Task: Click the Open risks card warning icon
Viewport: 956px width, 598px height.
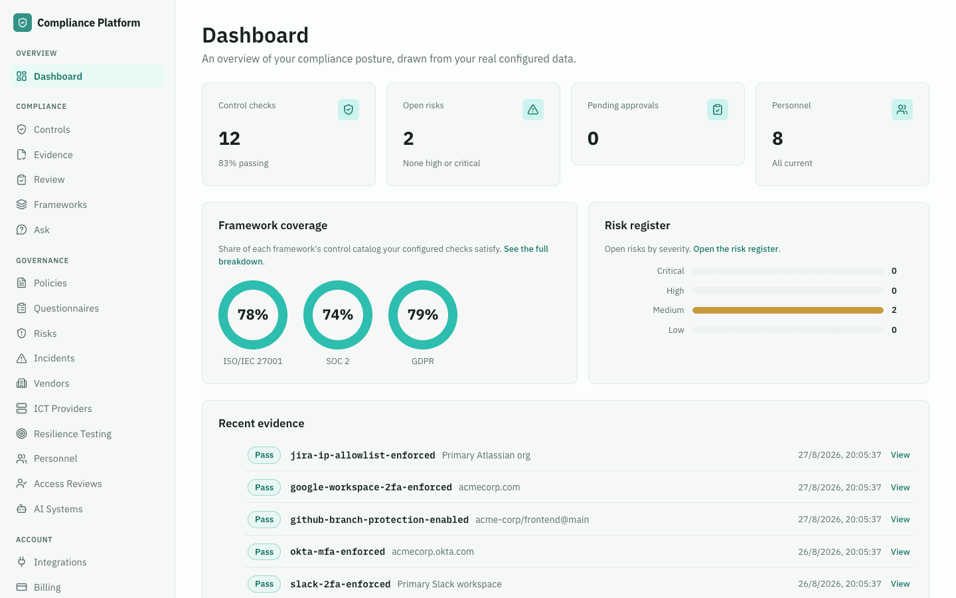Action: [x=533, y=110]
